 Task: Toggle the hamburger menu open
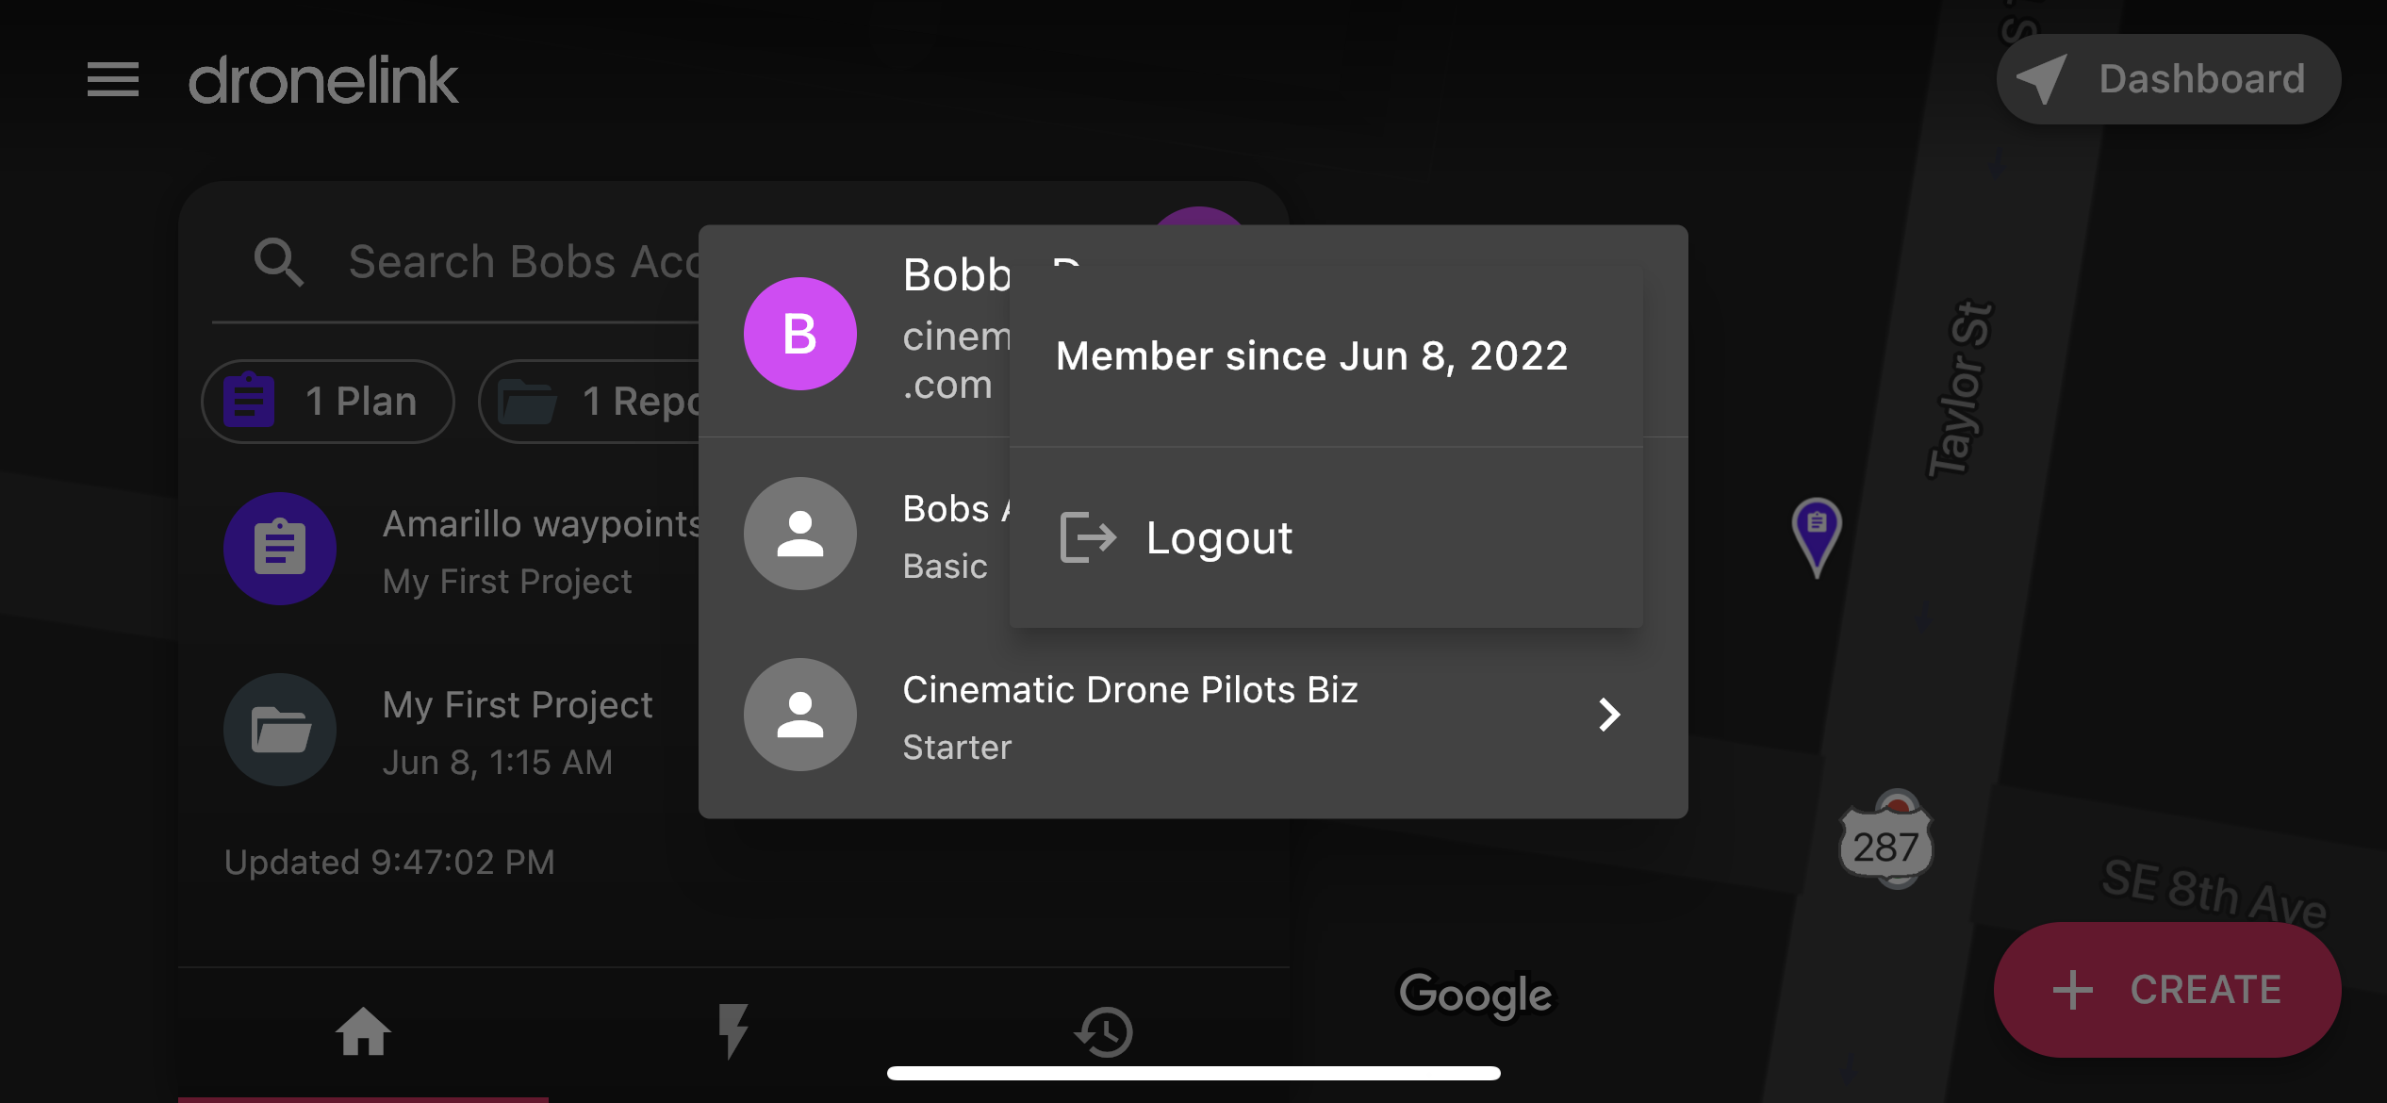pos(114,77)
